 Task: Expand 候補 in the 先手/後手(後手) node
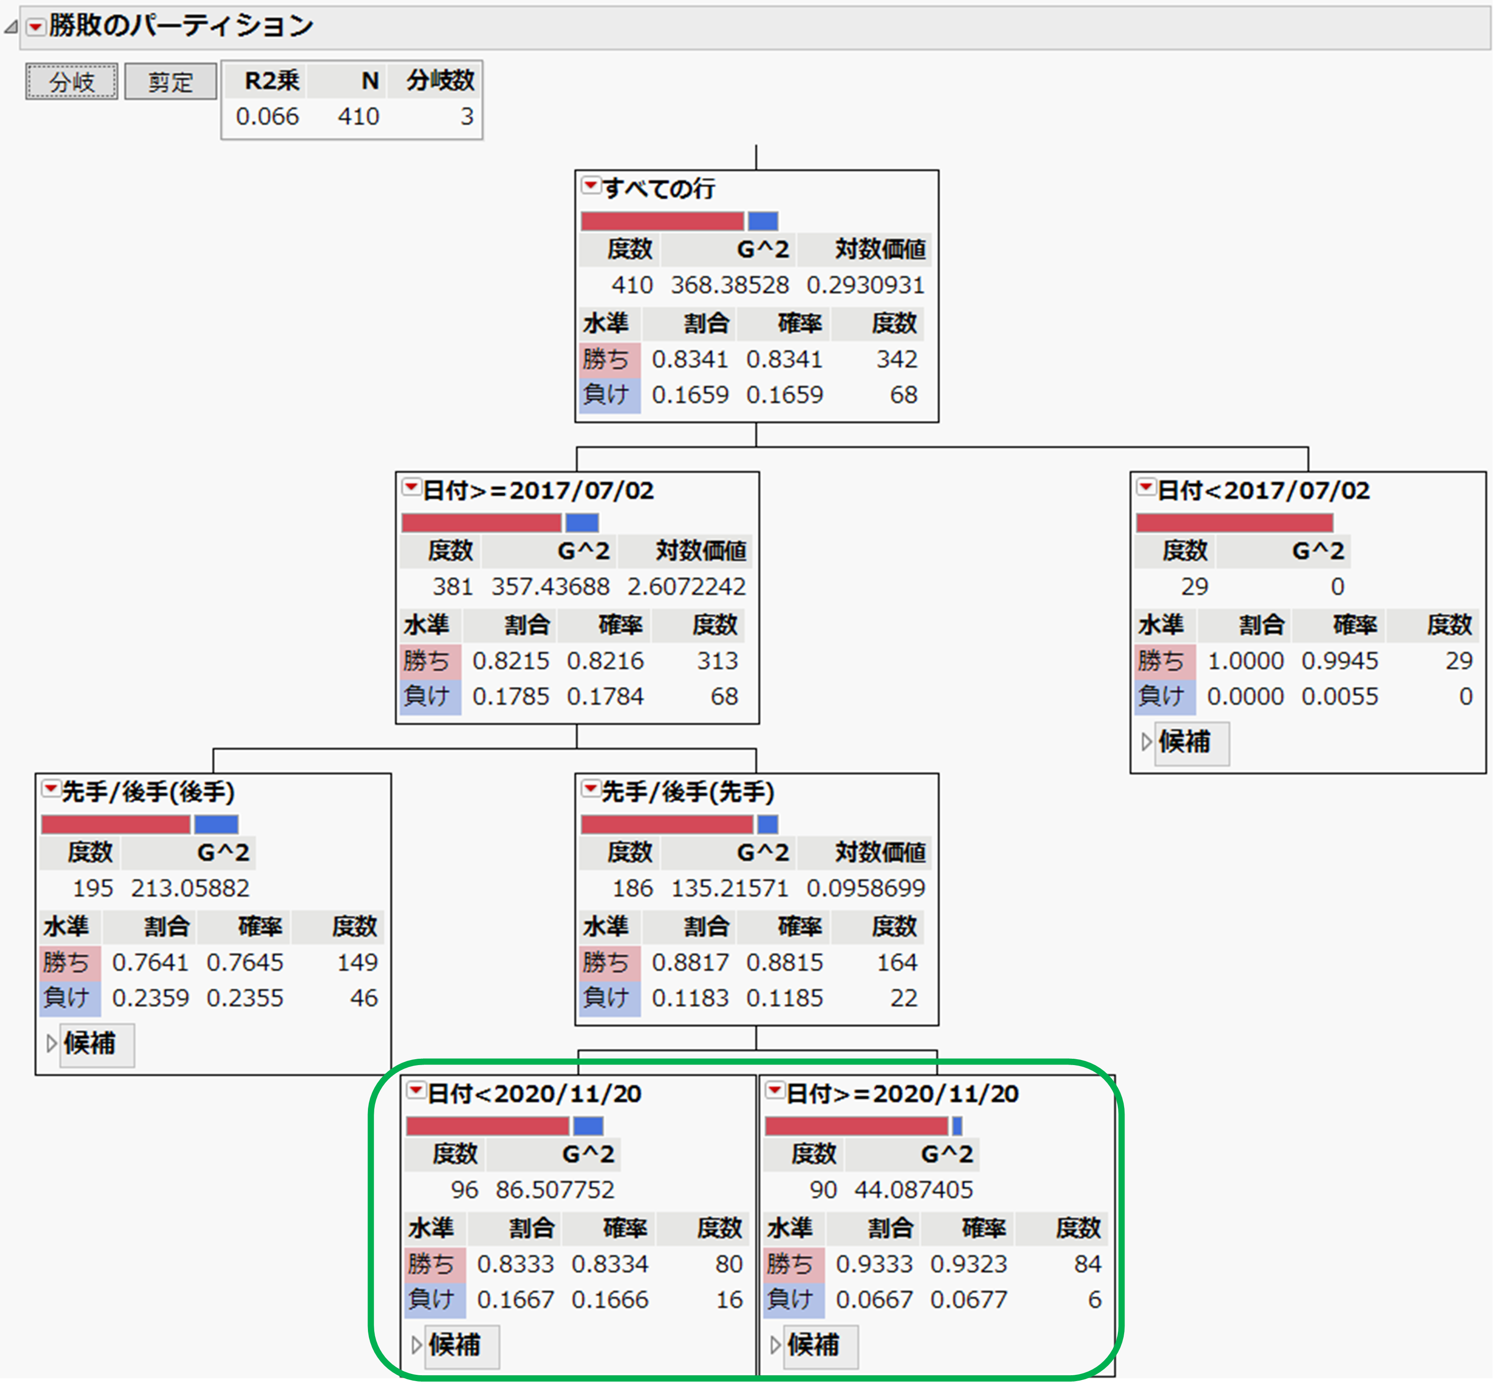point(51,1043)
